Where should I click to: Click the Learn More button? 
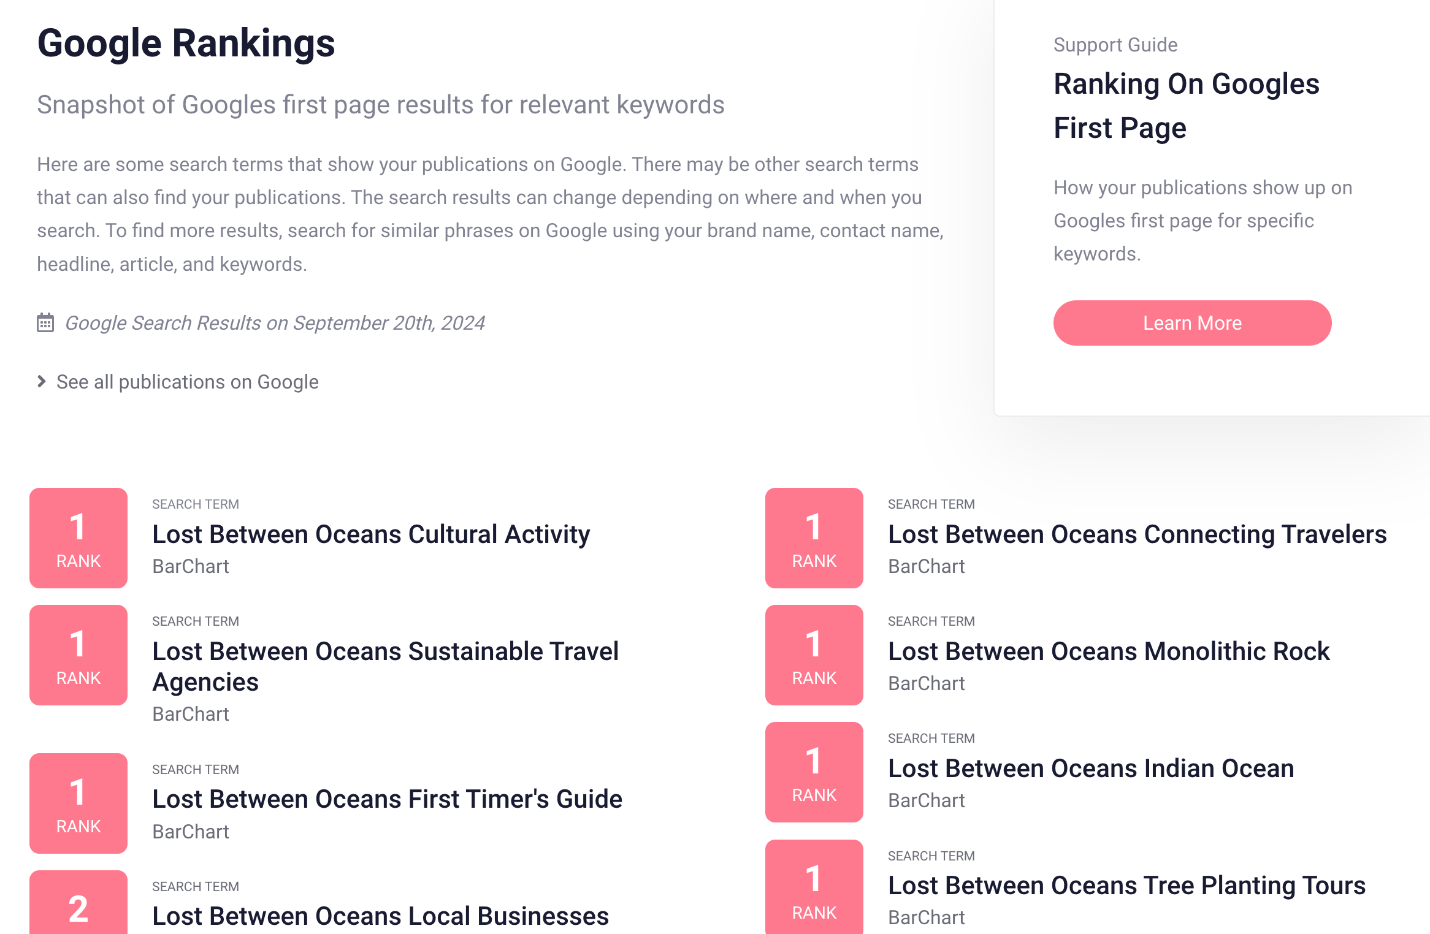pos(1192,323)
